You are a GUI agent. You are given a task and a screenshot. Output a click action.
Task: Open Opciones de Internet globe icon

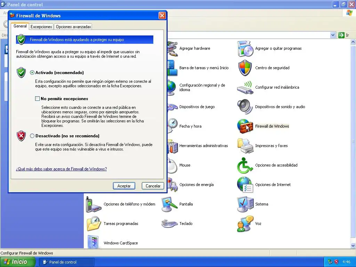pyautogui.click(x=245, y=185)
